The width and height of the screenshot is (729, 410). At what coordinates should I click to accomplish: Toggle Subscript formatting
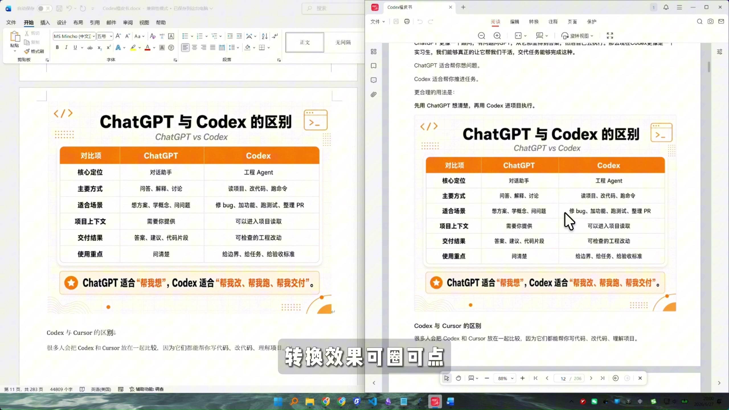(99, 48)
